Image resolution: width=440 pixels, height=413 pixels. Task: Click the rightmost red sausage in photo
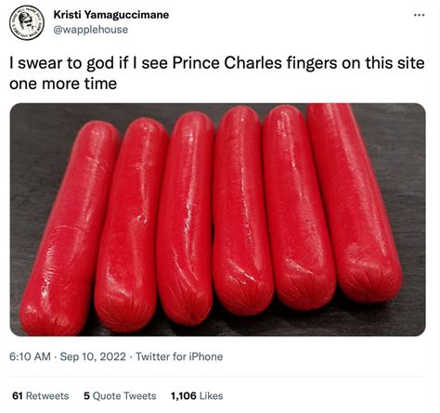pos(355,201)
